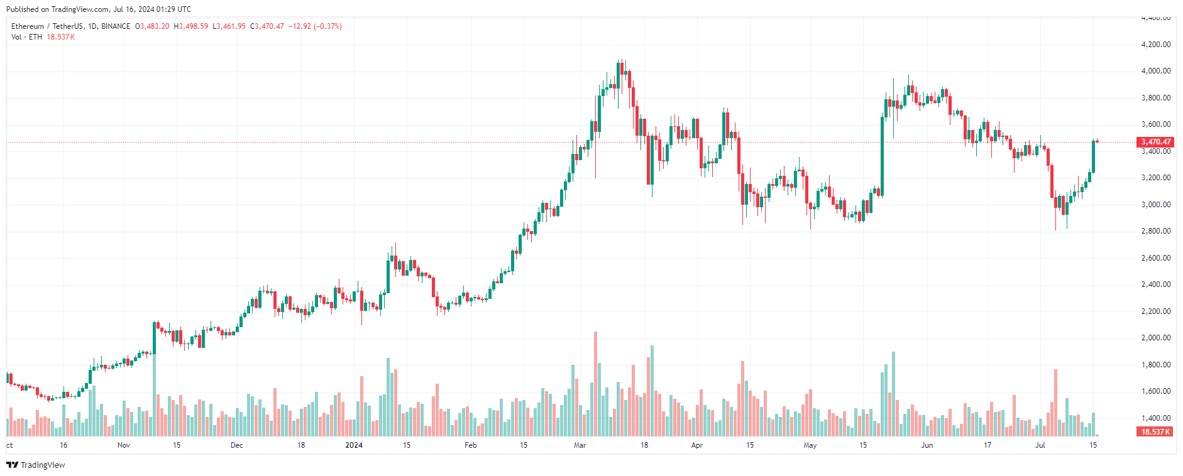
Task: Click the Vol · ETH indicator legend
Action: point(26,37)
